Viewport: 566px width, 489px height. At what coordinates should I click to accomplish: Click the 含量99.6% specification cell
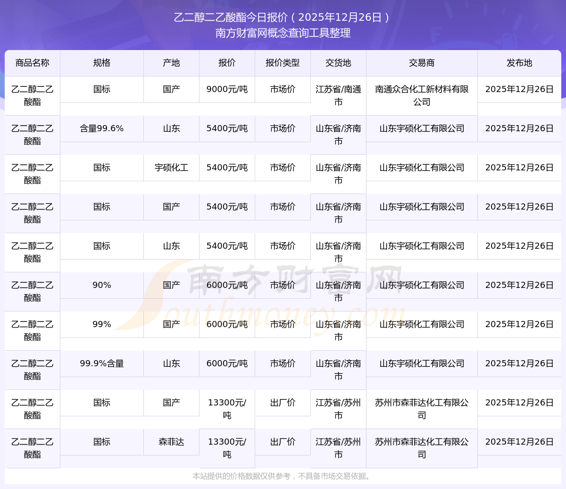[101, 128]
